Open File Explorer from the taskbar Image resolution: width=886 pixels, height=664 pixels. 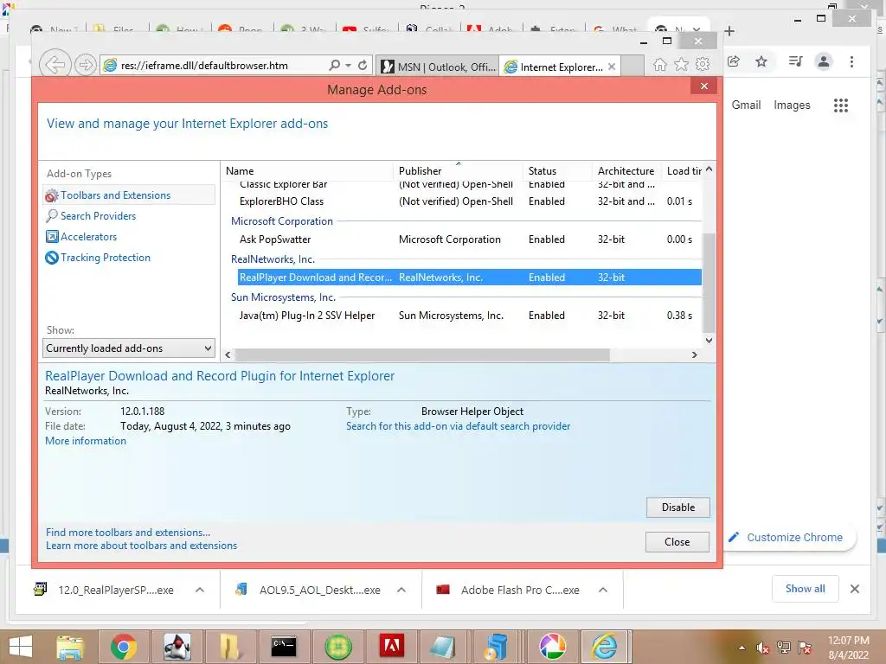(70, 647)
